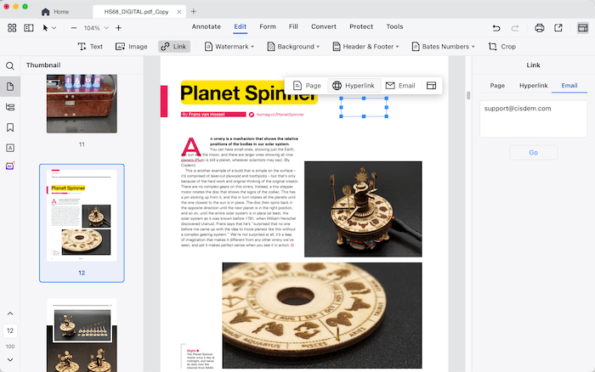Toggle the Link editing tool

click(173, 47)
